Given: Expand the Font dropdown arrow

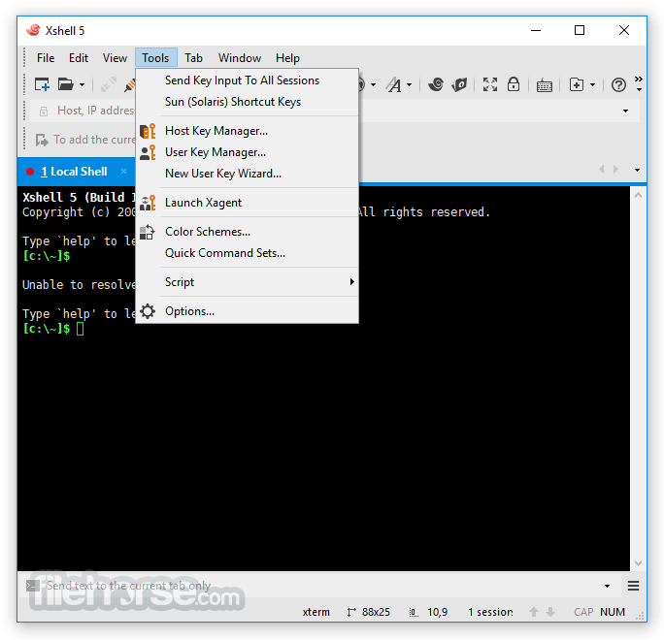Looking at the screenshot, I should pyautogui.click(x=409, y=85).
